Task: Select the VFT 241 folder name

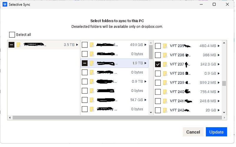Action: 181,101
